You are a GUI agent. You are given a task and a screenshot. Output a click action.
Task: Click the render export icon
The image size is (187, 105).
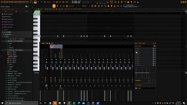click(x=131, y=2)
